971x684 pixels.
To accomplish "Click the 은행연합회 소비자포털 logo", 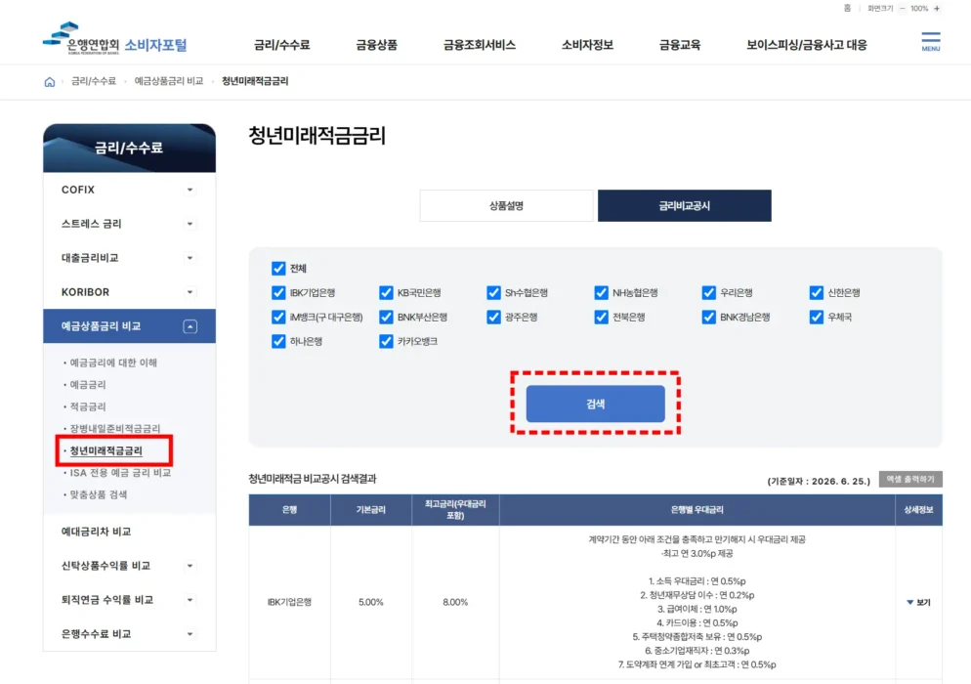I will (x=114, y=39).
